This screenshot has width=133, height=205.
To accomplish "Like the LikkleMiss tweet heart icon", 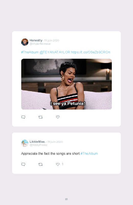I will [58, 164].
